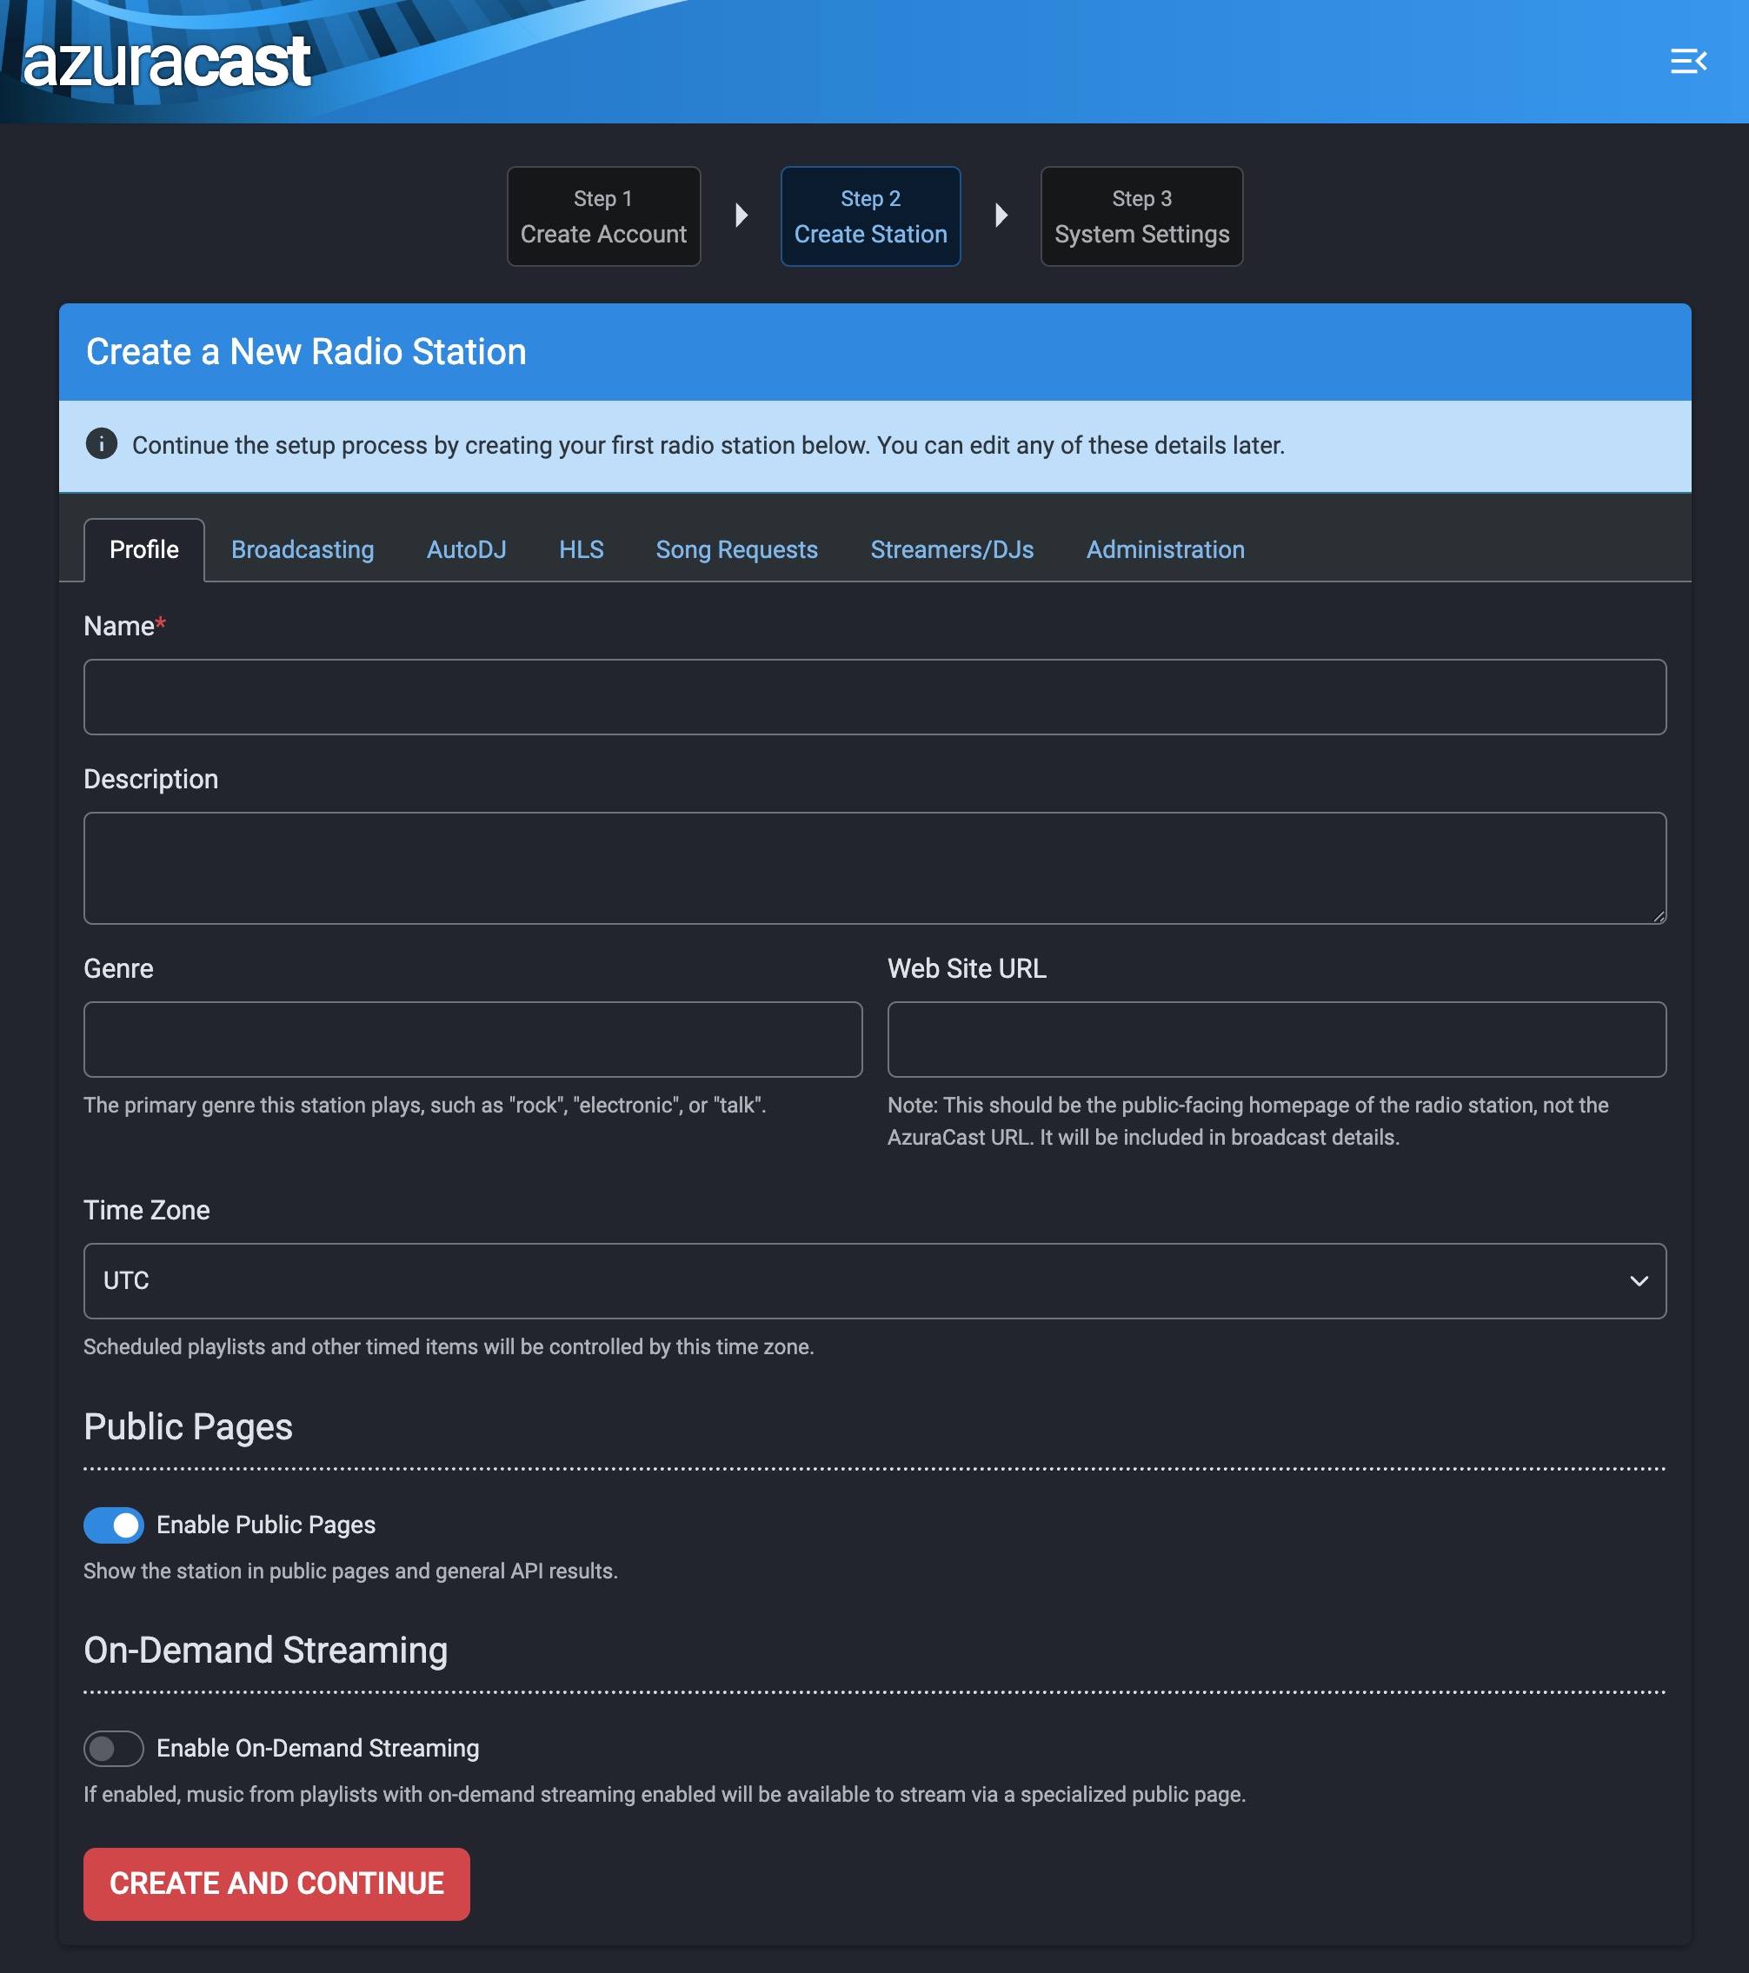Screen dimensions: 1749x1973
Task: Return to the Profile tab
Action: coord(143,548)
